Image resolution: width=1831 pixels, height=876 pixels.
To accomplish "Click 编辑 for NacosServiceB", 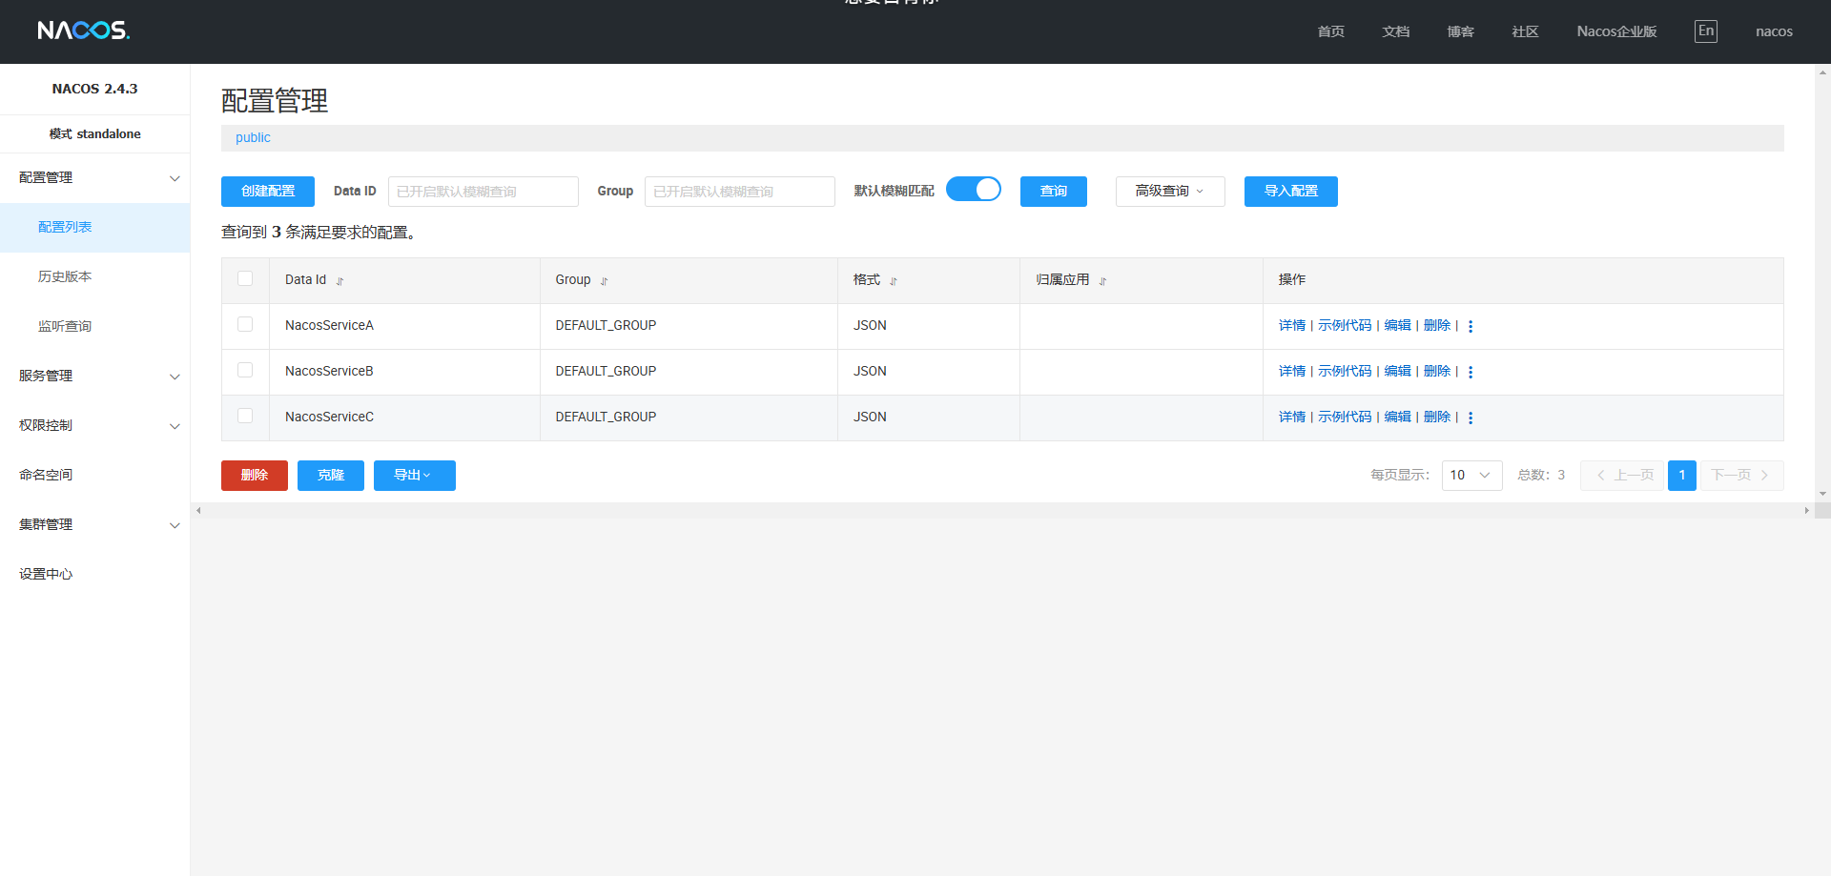I will (x=1397, y=372).
